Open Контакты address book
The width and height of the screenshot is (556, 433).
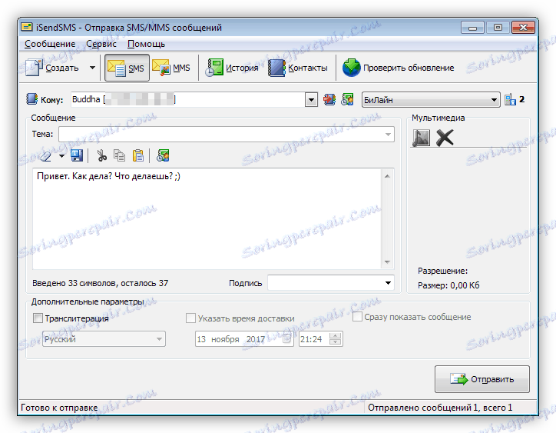298,68
